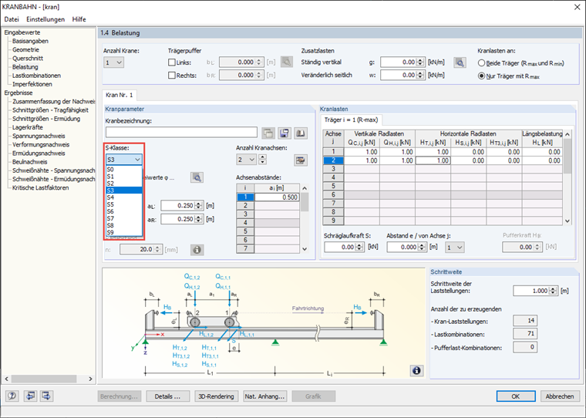The width and height of the screenshot is (586, 418).
Task: Open Ermüdungsnachweis results item
Action: click(39, 153)
